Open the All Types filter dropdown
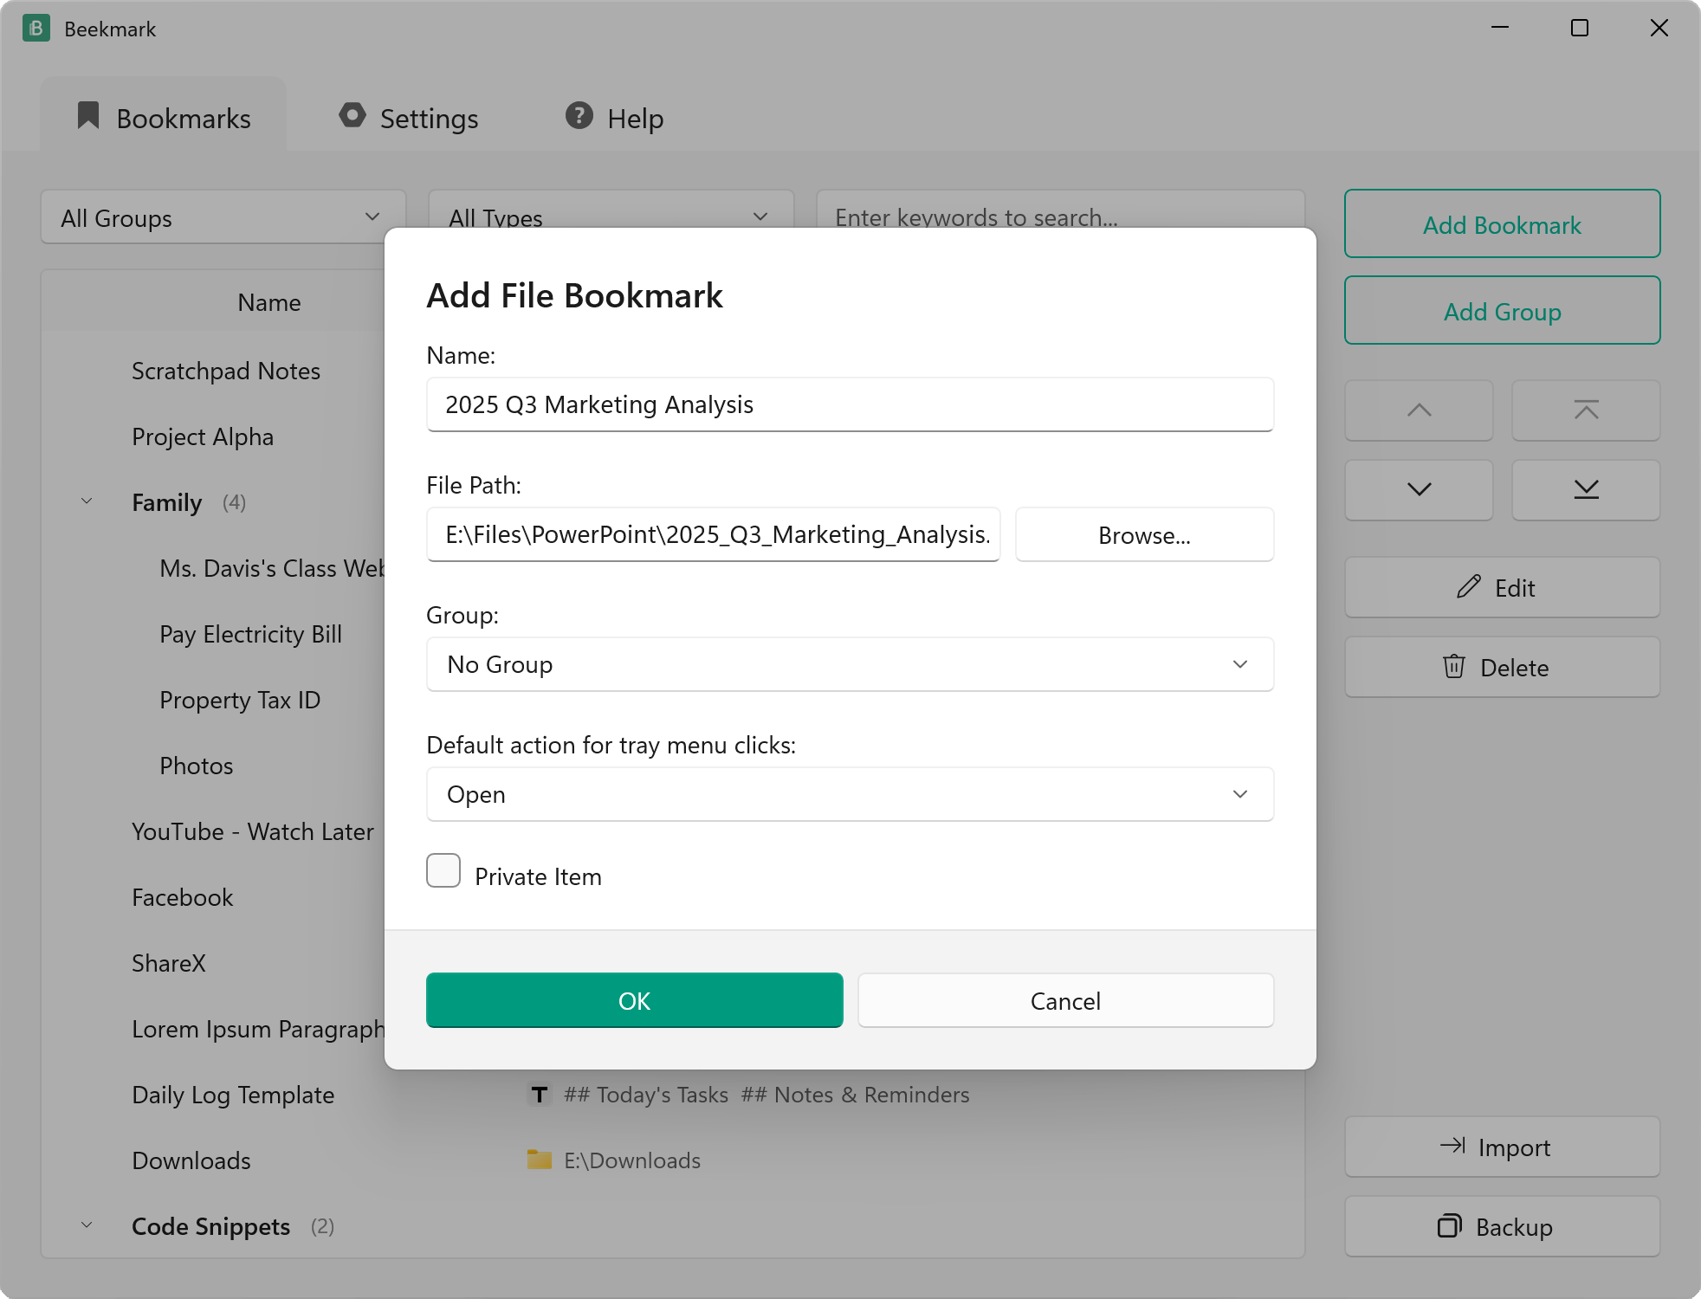The height and width of the screenshot is (1299, 1701). click(611, 210)
